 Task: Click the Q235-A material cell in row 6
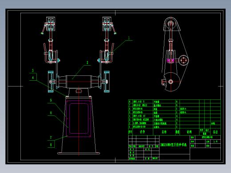point(183,109)
